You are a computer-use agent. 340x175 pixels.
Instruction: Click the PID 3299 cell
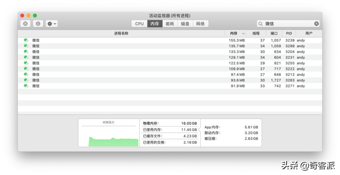coord(290,46)
